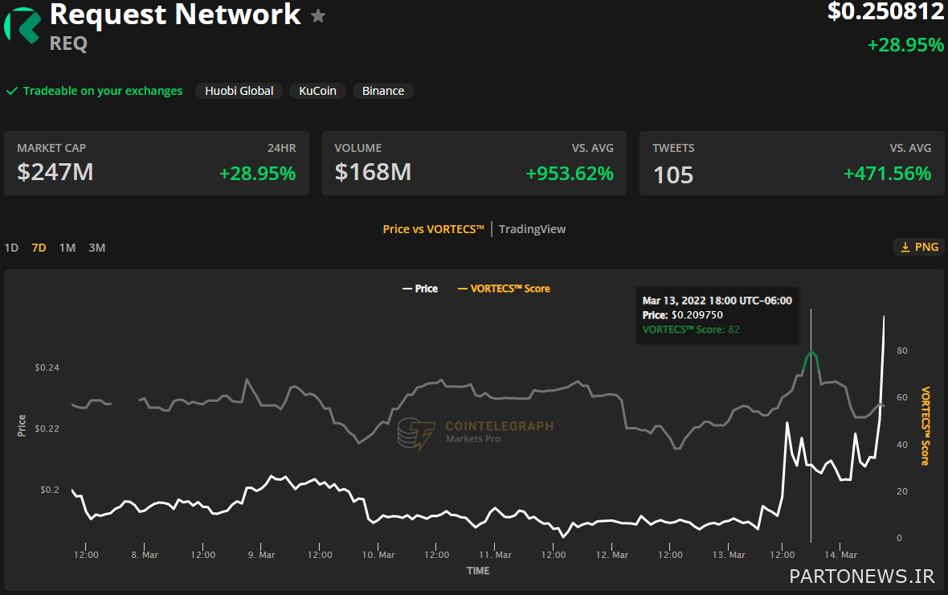Click the Volume $168M value

373,173
